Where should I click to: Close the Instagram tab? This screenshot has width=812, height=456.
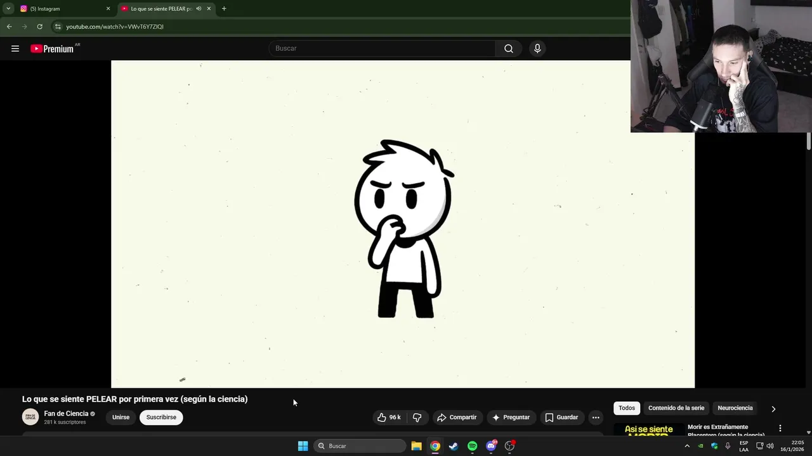[x=108, y=9]
